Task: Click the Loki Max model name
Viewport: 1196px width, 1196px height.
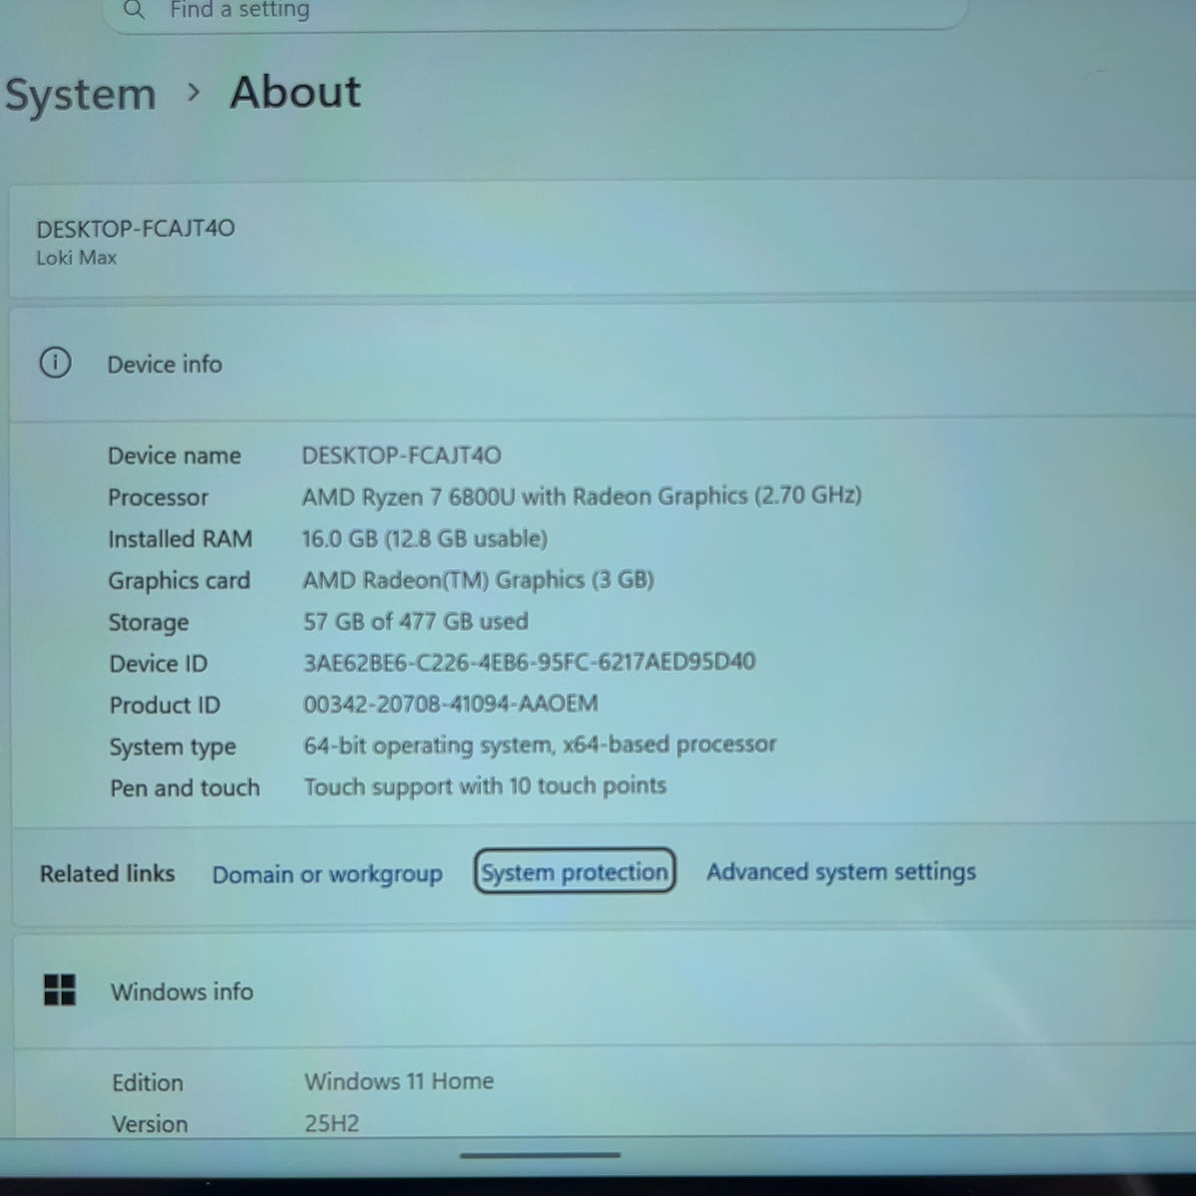Action: pyautogui.click(x=77, y=257)
